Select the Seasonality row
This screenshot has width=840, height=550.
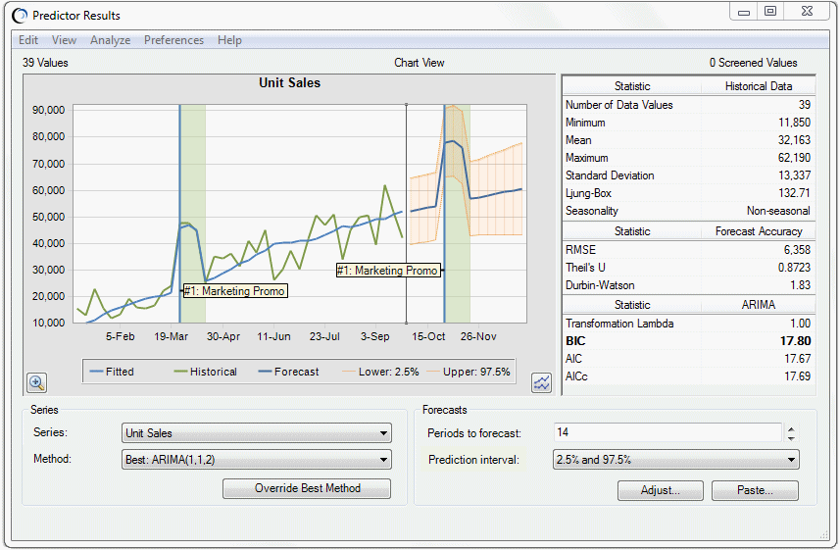point(688,211)
